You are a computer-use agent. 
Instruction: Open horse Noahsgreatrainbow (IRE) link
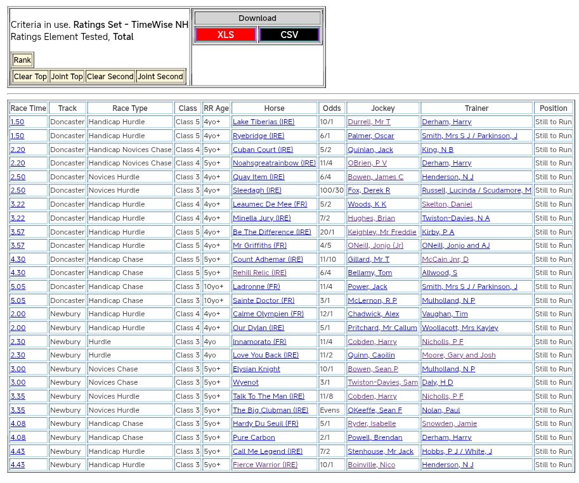(x=274, y=164)
